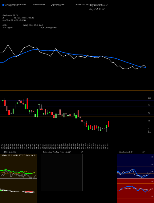Click the rightmost date label on the x-axis
The height and width of the screenshot is (203, 154).
tap(108, 146)
